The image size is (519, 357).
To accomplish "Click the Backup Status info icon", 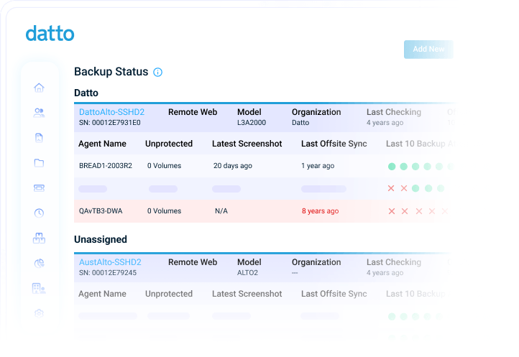I will tap(158, 72).
